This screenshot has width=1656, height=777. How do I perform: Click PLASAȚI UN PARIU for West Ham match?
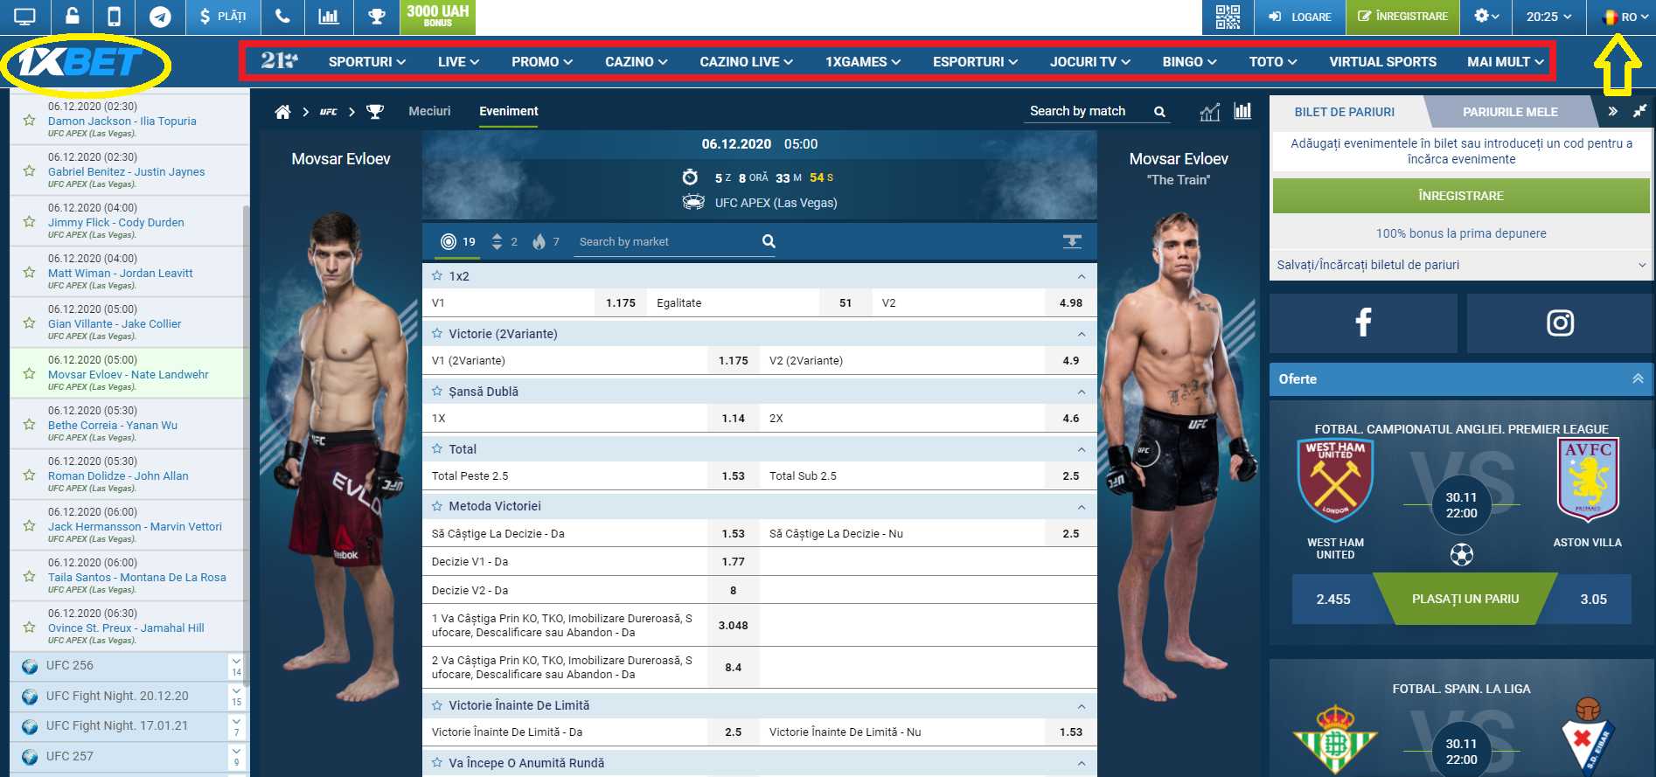[1465, 599]
